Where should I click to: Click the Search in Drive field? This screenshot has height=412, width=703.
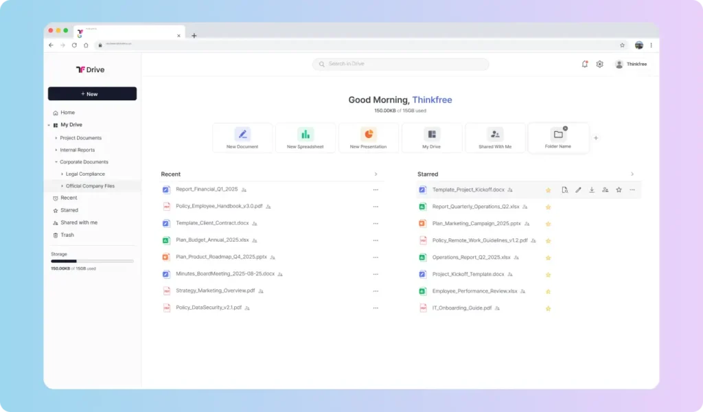[x=400, y=64]
